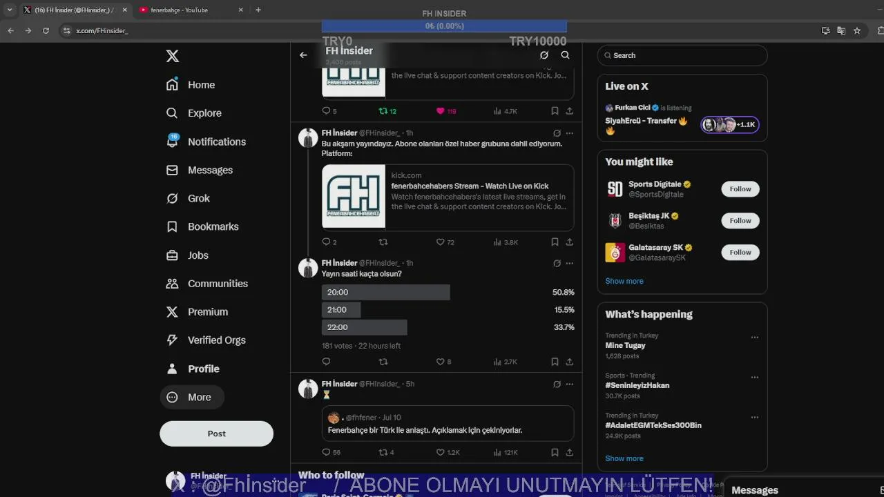The width and height of the screenshot is (884, 497).
Task: Open Grok in the sidebar
Action: [189, 198]
